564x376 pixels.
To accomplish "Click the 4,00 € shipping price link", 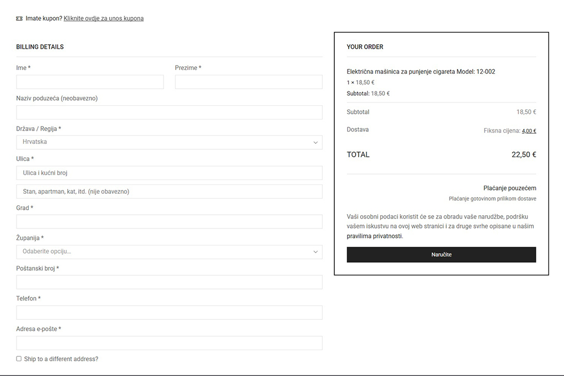I will (x=529, y=131).
